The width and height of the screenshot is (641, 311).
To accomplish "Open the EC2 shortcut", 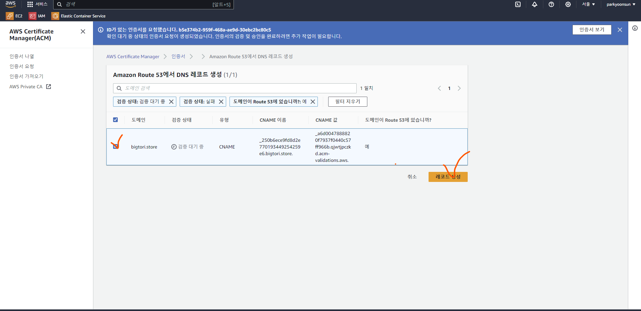I will pos(14,16).
